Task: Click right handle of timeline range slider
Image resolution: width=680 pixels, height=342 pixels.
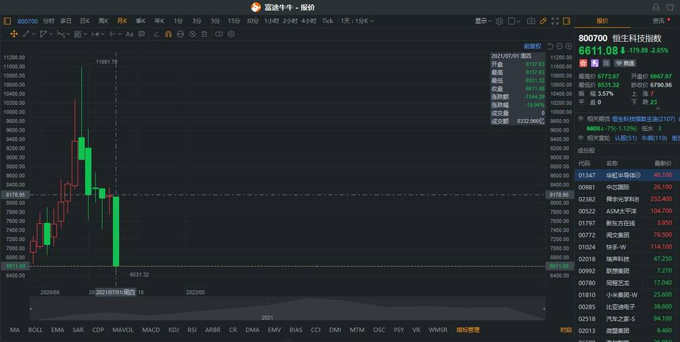Action: click(544, 308)
